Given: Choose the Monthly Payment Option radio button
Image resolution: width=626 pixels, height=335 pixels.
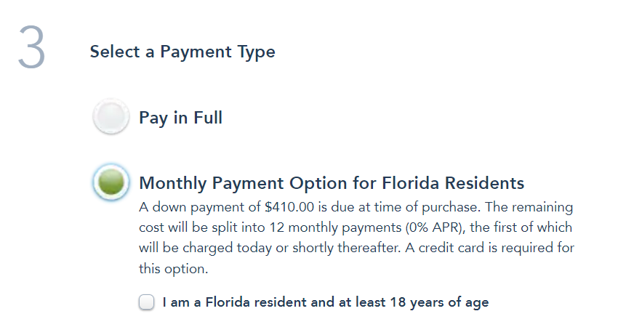Looking at the screenshot, I should tap(111, 182).
